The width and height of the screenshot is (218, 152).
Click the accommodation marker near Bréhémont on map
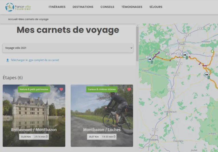150,59
